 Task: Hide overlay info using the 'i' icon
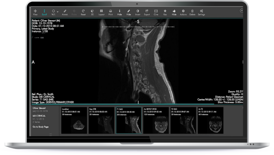pyautogui.click(x=120, y=12)
